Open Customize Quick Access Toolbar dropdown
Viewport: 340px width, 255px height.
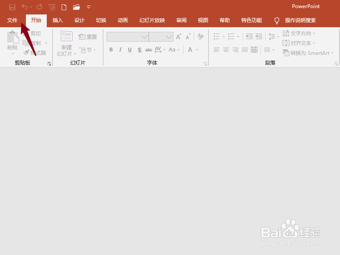(x=88, y=7)
